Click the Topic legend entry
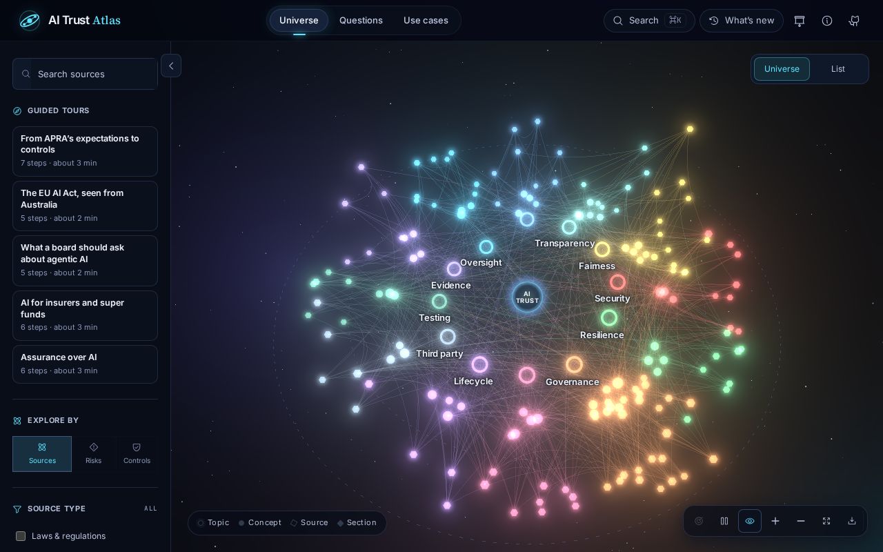The height and width of the screenshot is (552, 883). point(213,523)
